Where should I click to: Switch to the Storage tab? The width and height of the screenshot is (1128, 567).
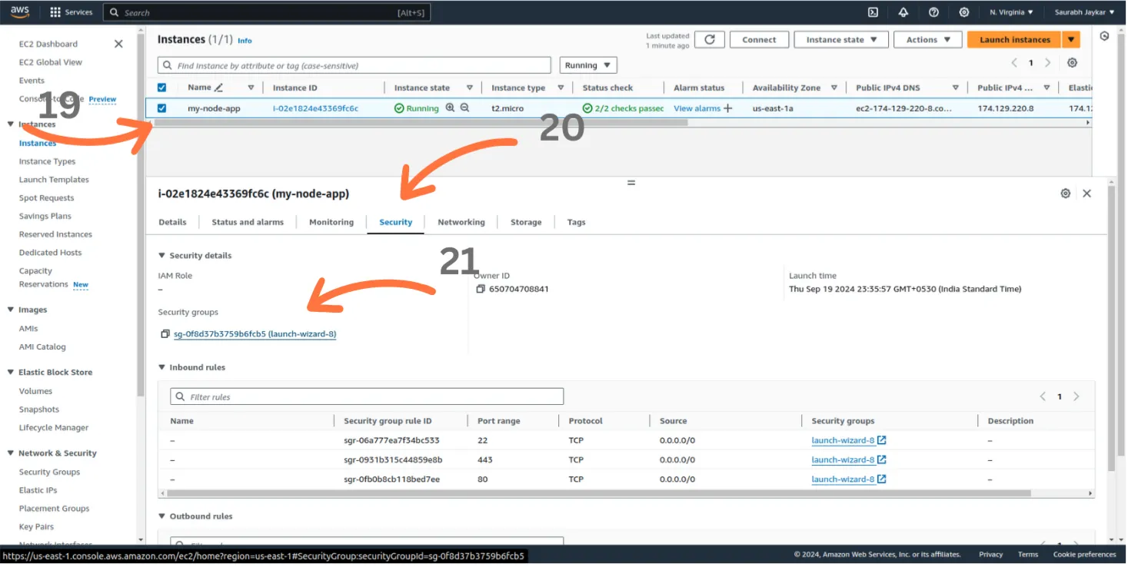[526, 222]
